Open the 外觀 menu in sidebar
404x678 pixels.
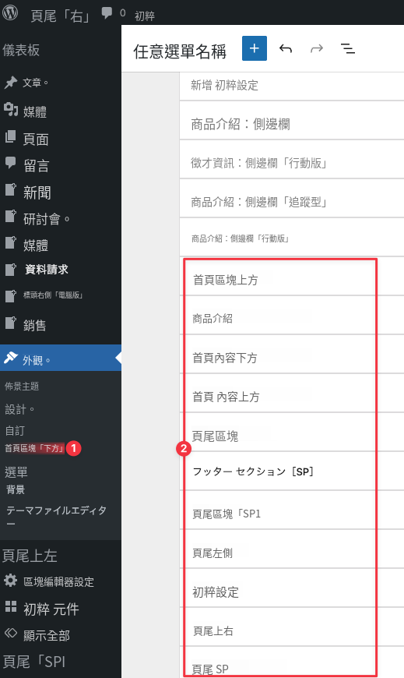(61, 358)
